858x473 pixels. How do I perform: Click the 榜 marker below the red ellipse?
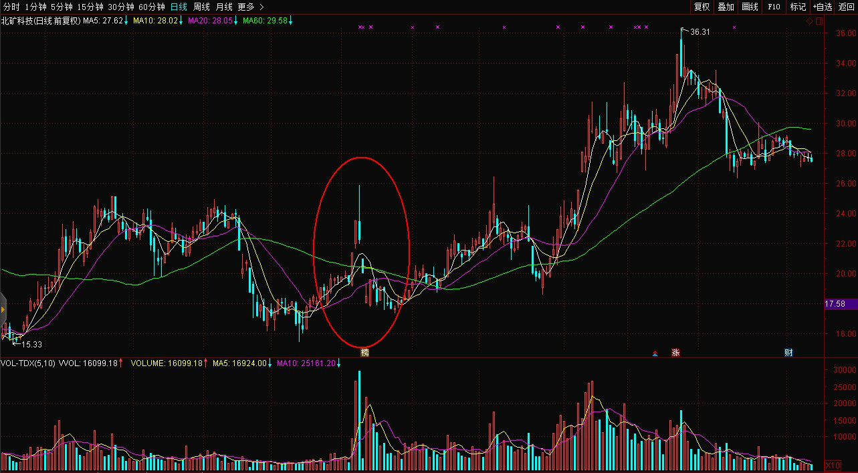[364, 352]
